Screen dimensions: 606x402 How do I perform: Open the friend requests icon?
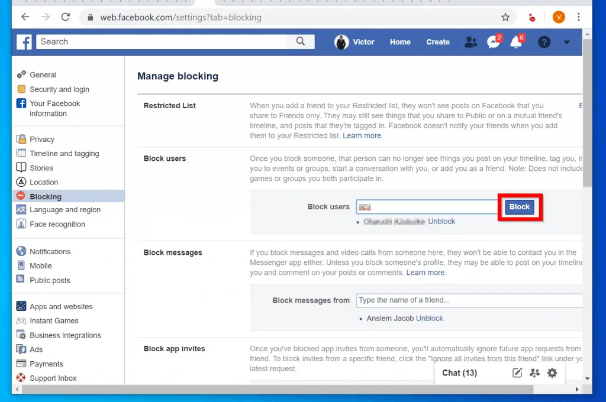(x=470, y=42)
